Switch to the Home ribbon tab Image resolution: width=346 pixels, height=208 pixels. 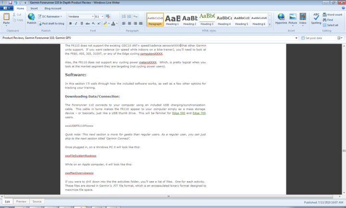[x=20, y=8]
